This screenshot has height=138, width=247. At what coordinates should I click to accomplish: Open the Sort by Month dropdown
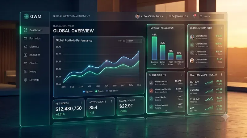(134, 41)
